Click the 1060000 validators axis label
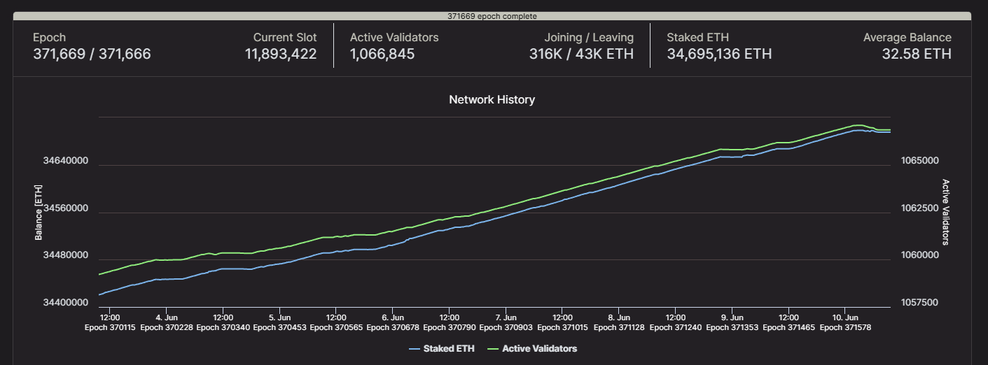 click(x=919, y=255)
